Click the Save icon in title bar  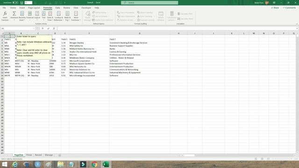[22, 3]
